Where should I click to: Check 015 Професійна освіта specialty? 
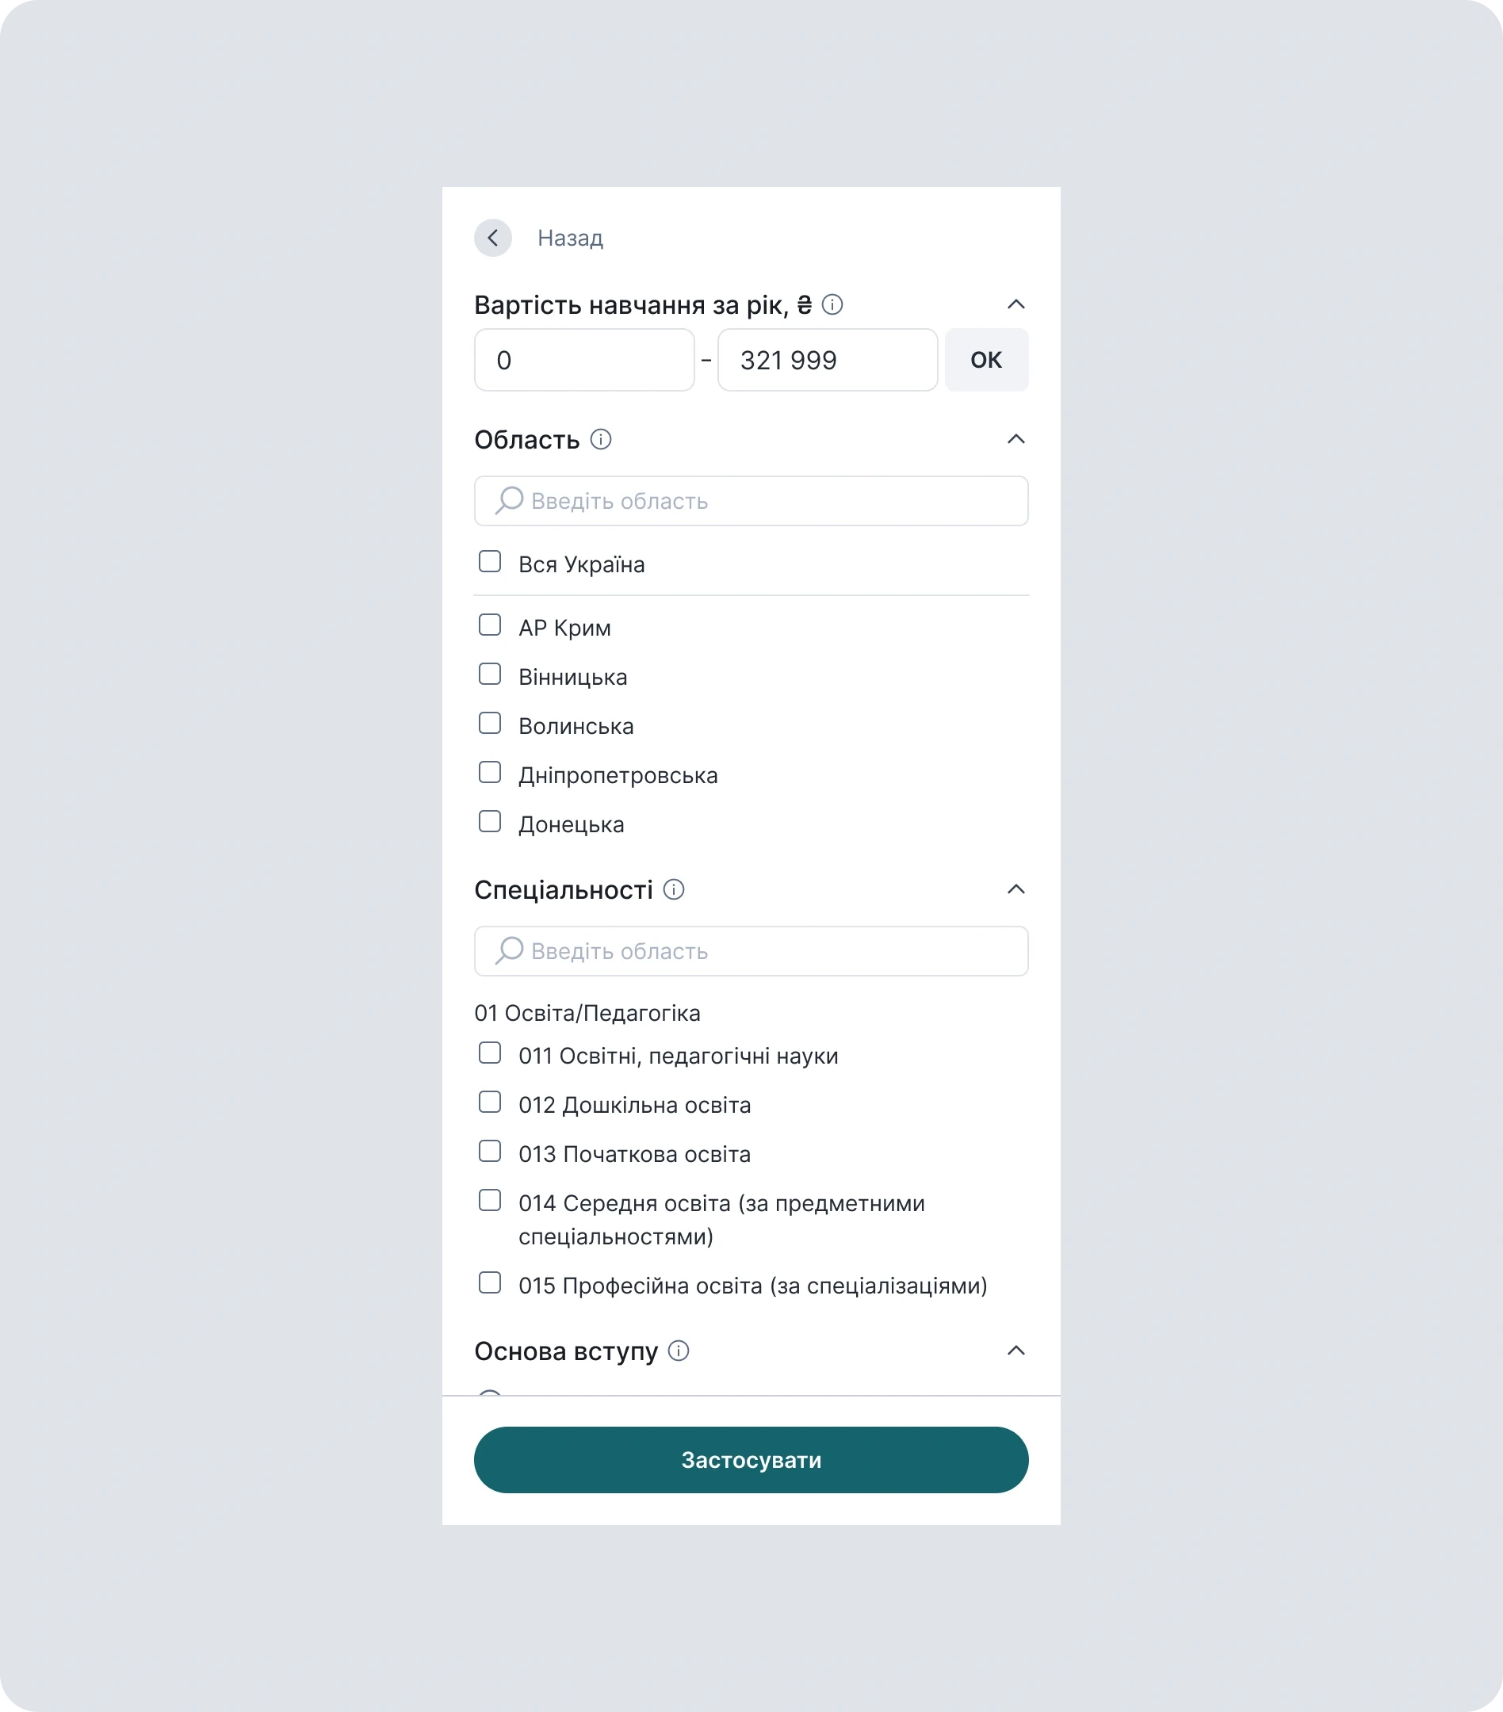490,1283
